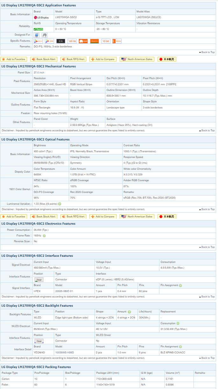The image size is (218, 389).
Task: Click 'LG Display LM270WQA-SSC2 Optical Features' heading
Action: pyautogui.click(x=35, y=140)
